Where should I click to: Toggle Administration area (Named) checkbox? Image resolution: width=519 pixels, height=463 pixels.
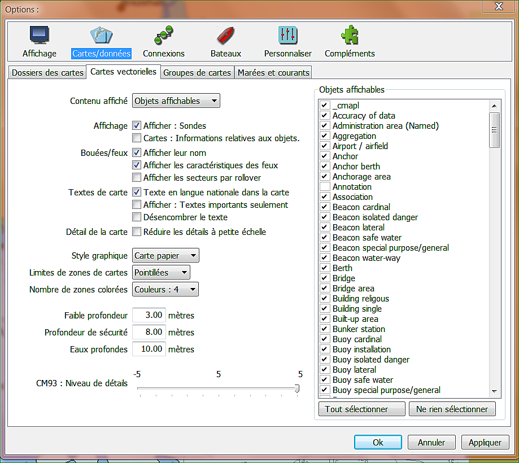[x=325, y=126]
